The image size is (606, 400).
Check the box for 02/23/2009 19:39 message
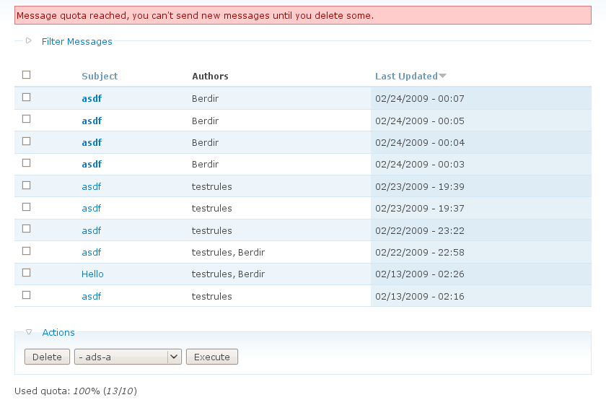click(x=27, y=185)
